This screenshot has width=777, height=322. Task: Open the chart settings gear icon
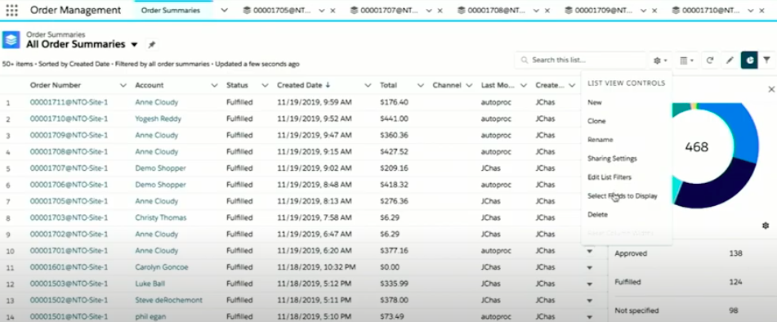tap(765, 226)
